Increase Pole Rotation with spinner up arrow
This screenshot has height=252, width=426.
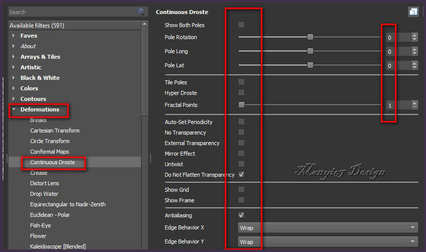coord(414,35)
